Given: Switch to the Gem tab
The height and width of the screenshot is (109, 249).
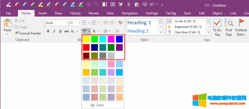Looking at the screenshot, I should (x=187, y=13).
